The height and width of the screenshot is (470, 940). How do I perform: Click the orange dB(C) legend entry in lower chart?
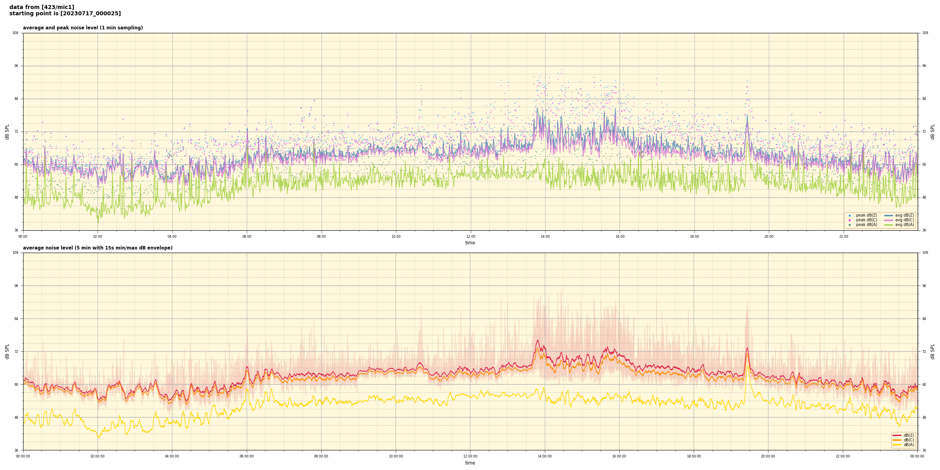[x=897, y=440]
